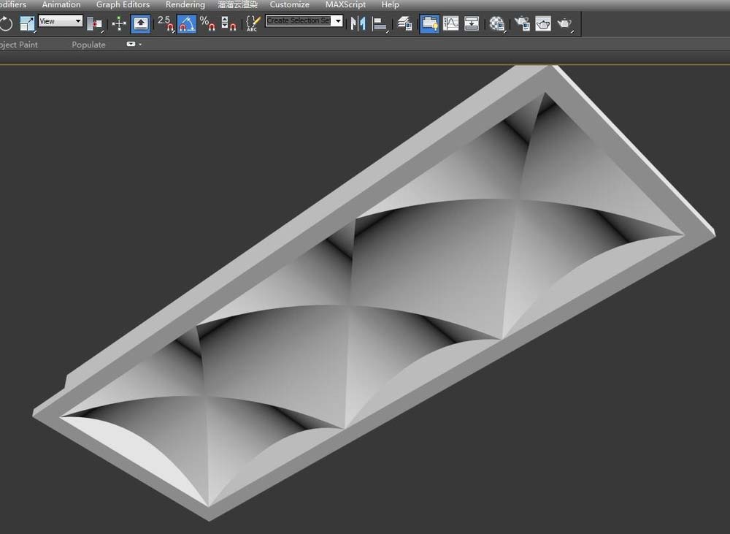Activate the Select and Manipulate tool
Screen dimensions: 730x534
[x=119, y=23]
